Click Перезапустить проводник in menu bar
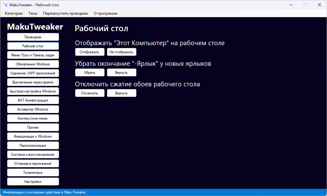This screenshot has width=327, height=196. 66,13
